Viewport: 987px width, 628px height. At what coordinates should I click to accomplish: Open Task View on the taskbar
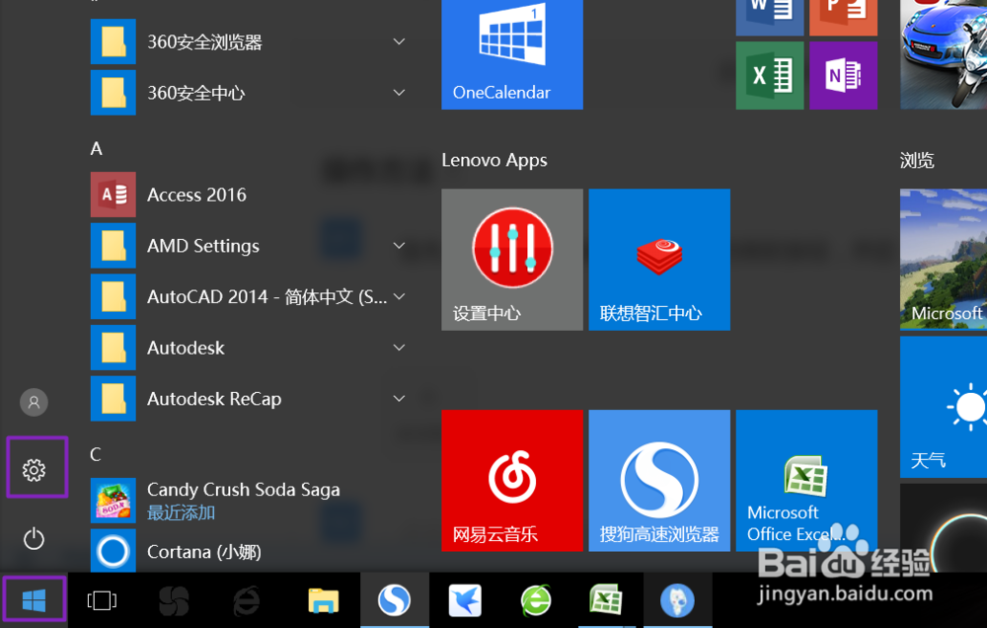tap(102, 600)
